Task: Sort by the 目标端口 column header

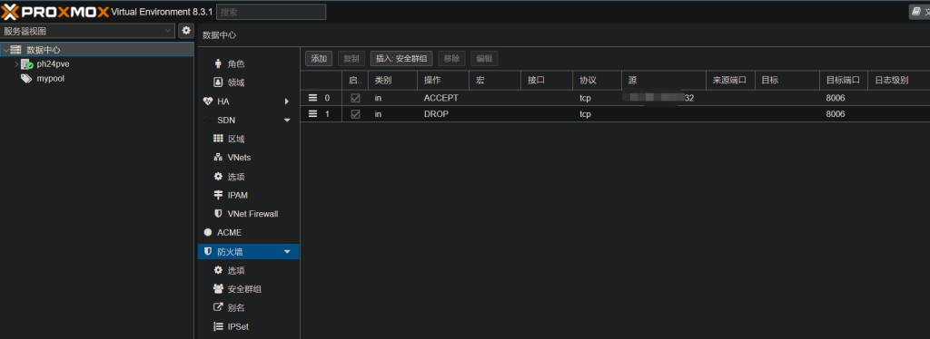Action: (843, 81)
